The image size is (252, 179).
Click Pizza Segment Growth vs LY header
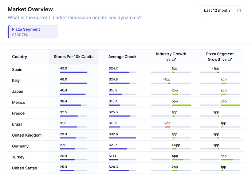pyautogui.click(x=220, y=57)
